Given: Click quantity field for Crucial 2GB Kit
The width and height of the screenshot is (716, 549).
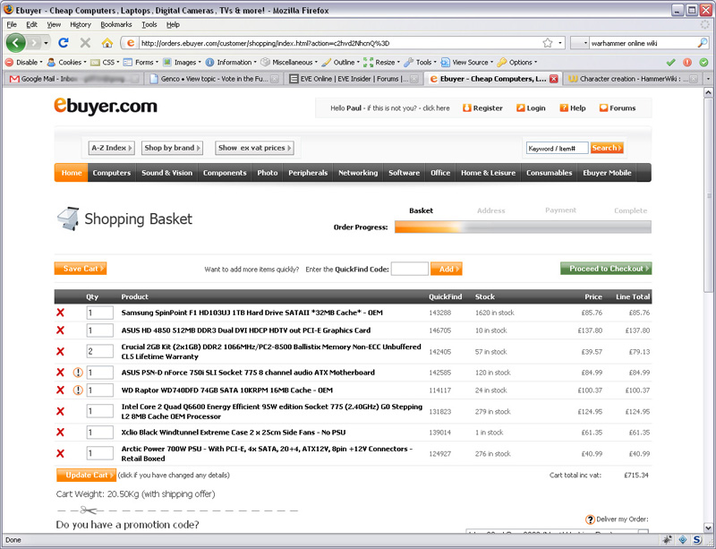Looking at the screenshot, I should click(x=99, y=352).
